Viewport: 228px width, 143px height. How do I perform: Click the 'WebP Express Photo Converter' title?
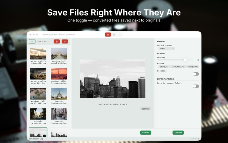click(x=58, y=35)
